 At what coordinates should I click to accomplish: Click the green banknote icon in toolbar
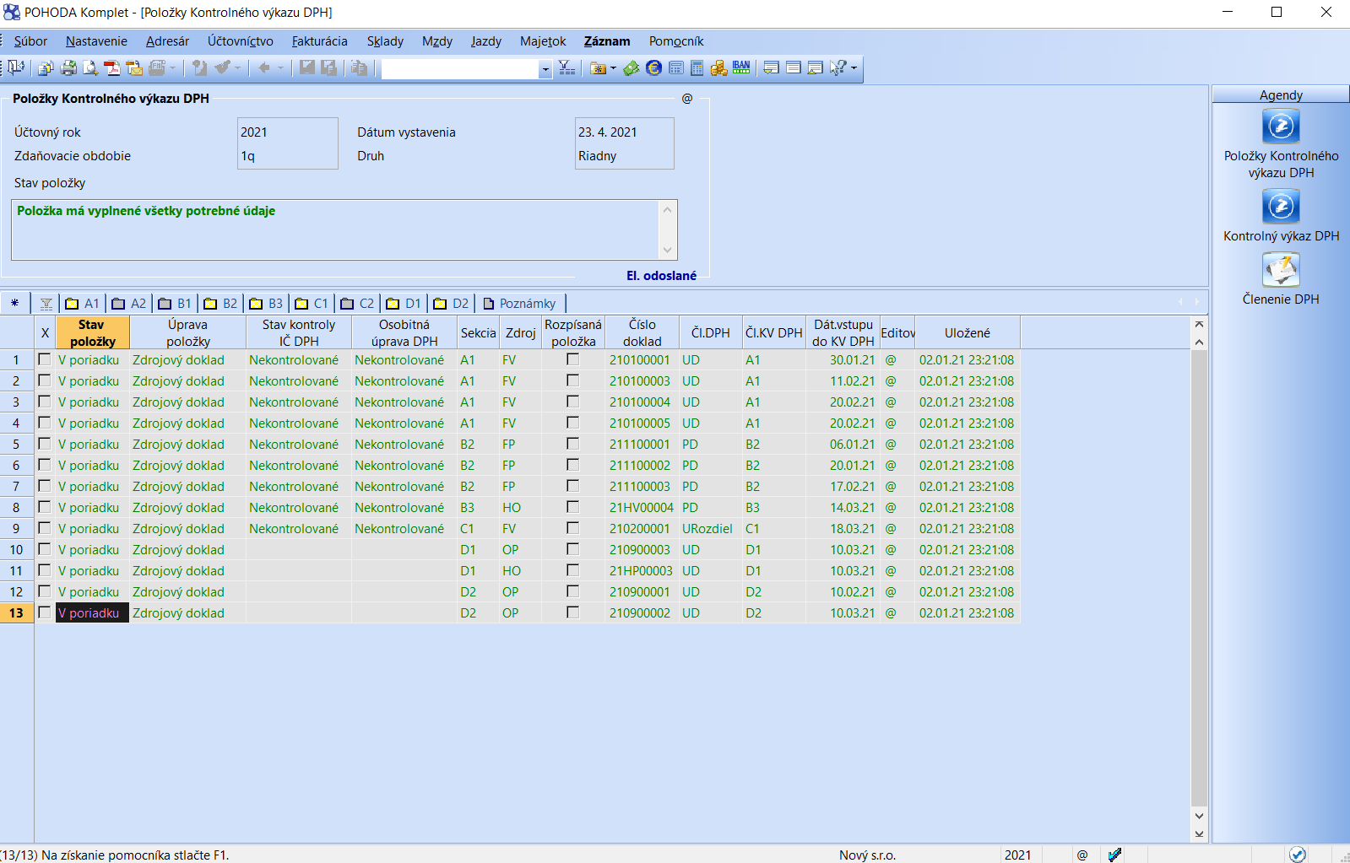click(x=632, y=68)
